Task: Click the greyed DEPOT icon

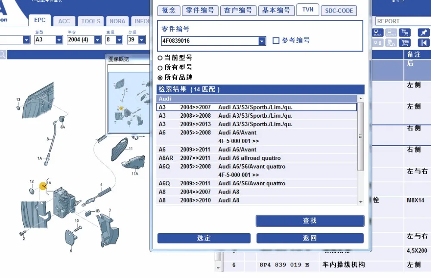Action: (x=391, y=33)
